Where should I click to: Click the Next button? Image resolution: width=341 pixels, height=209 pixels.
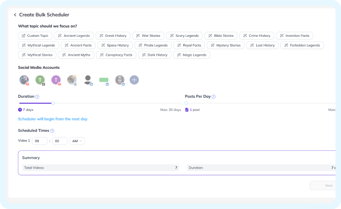click(325, 185)
